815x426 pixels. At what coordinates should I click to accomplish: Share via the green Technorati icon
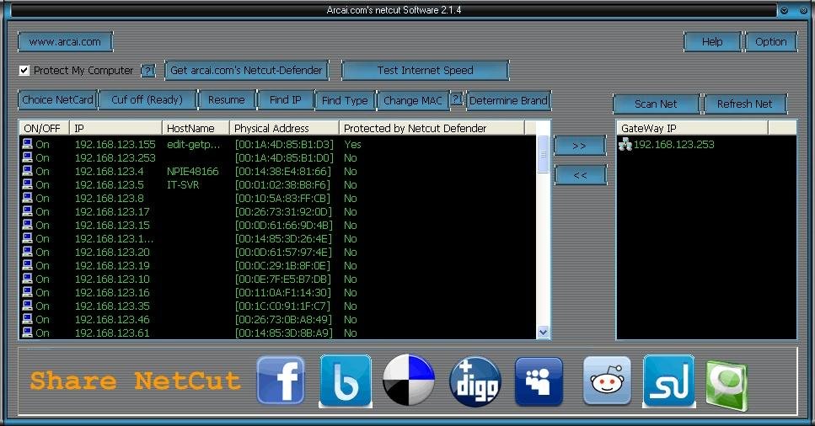pyautogui.click(x=727, y=386)
